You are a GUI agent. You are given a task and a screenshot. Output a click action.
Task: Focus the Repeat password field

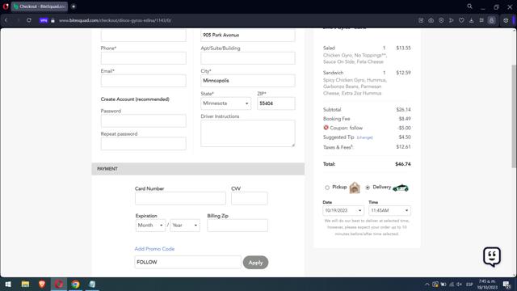[144, 144]
